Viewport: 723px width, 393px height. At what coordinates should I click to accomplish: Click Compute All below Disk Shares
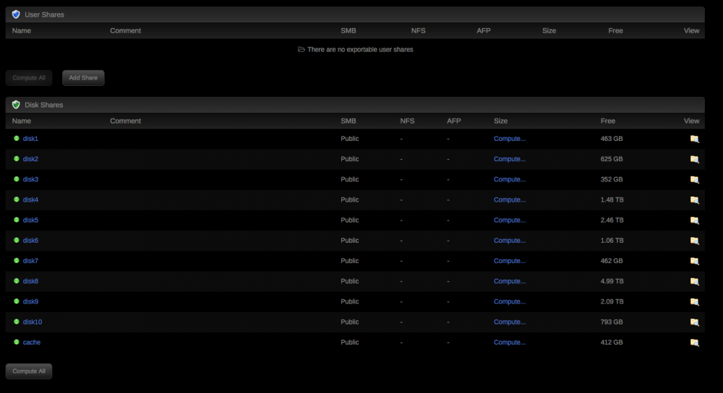pyautogui.click(x=29, y=371)
